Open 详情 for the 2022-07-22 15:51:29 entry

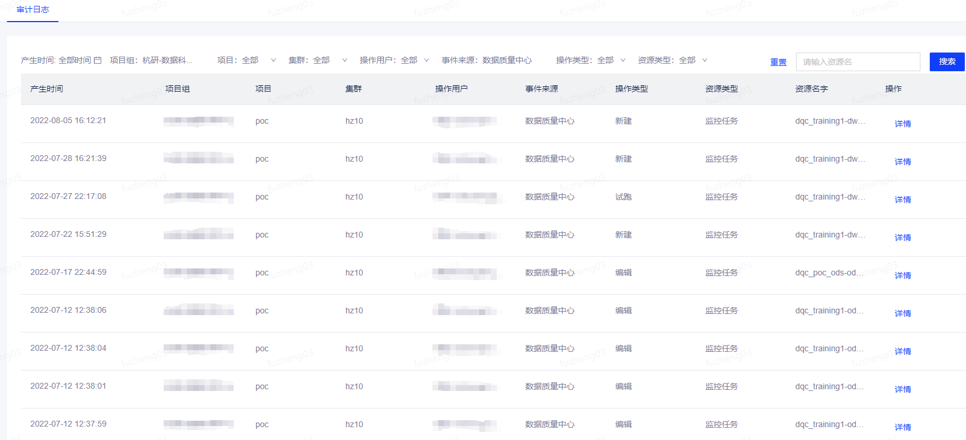tap(903, 238)
